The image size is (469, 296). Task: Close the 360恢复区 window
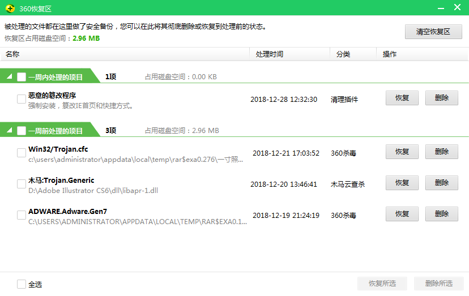(457, 7)
